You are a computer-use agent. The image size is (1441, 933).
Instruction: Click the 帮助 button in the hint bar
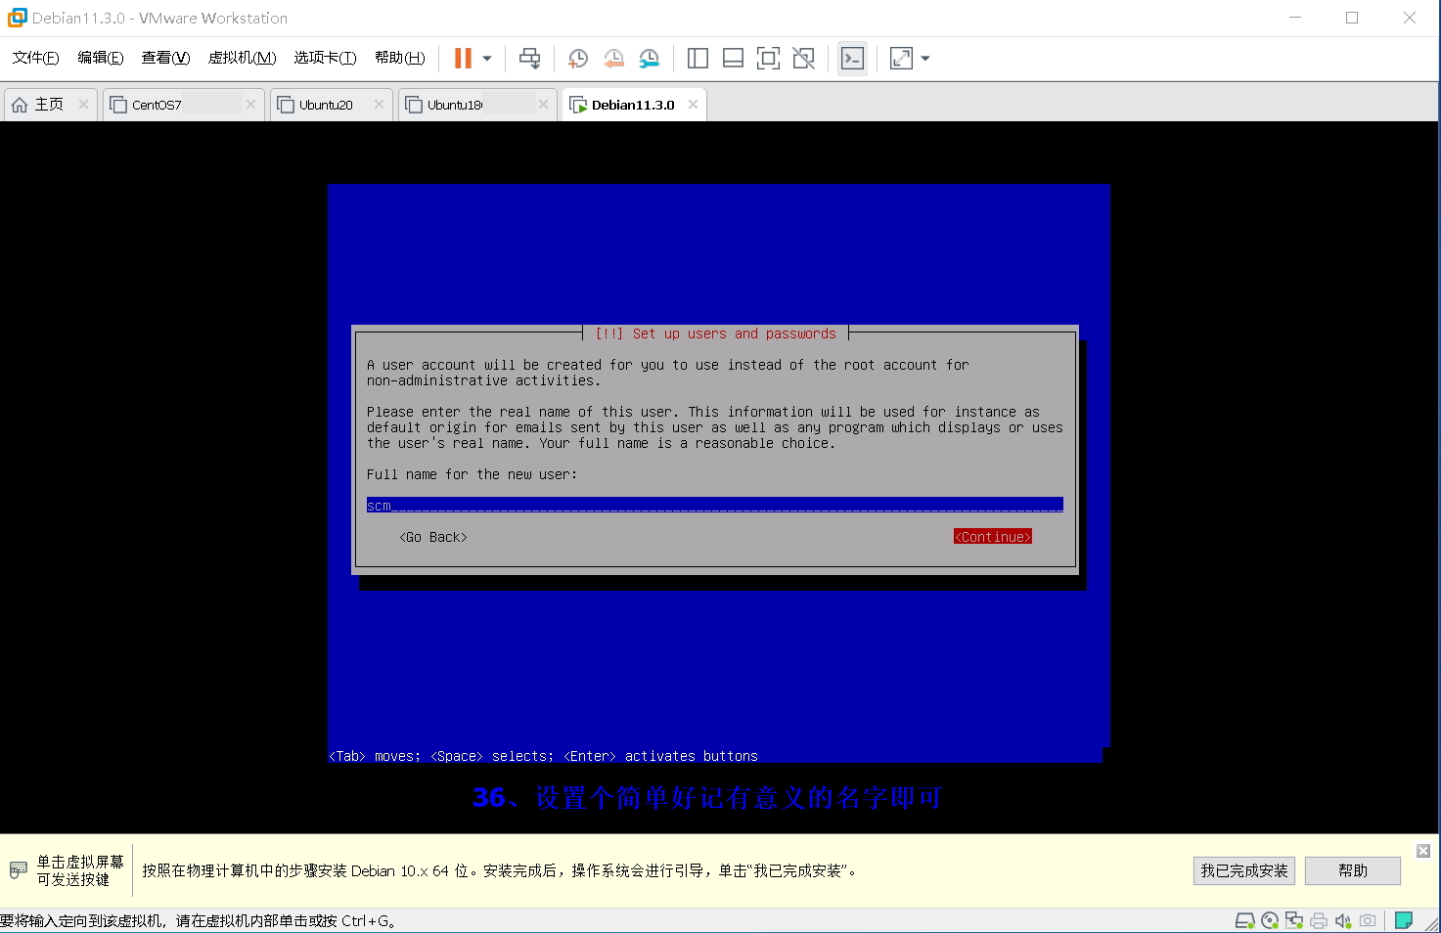point(1353,870)
